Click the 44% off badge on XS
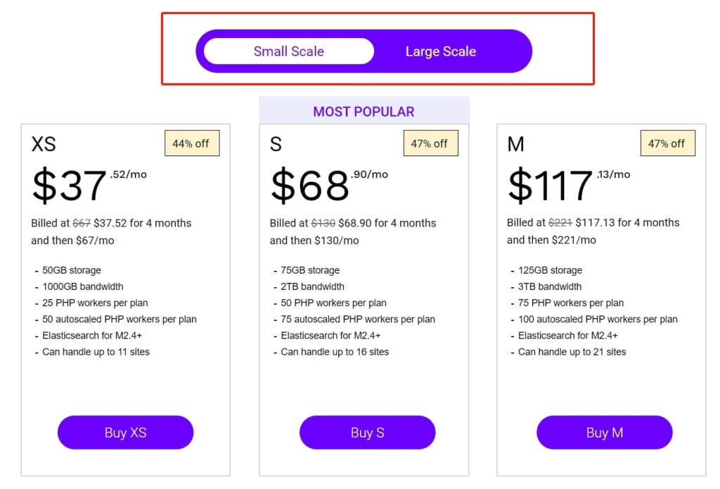Image resolution: width=720 pixels, height=489 pixels. pos(191,143)
